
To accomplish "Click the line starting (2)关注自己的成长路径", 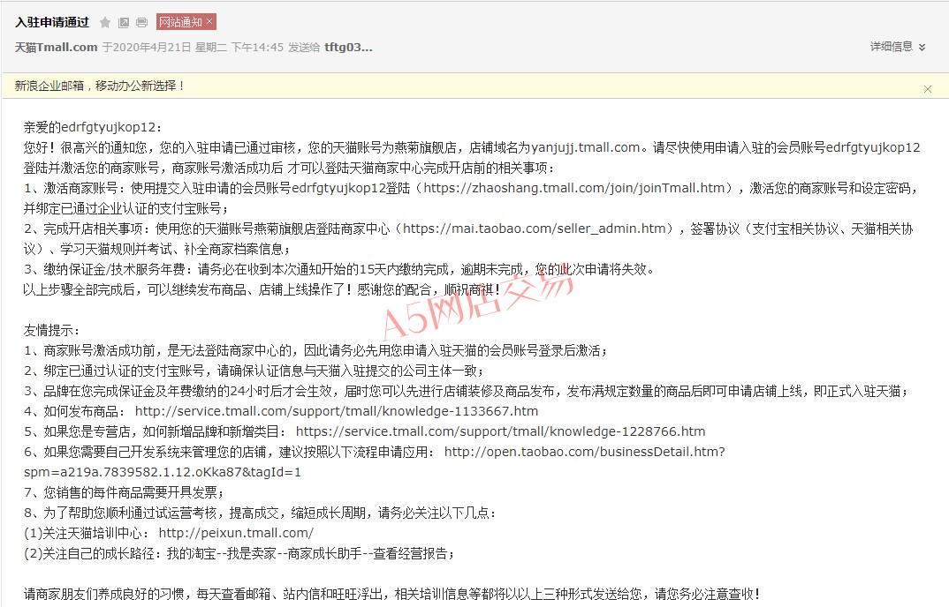I will (x=239, y=553).
